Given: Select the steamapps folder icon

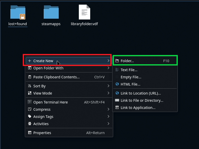Looking at the screenshot, I should point(51,12).
